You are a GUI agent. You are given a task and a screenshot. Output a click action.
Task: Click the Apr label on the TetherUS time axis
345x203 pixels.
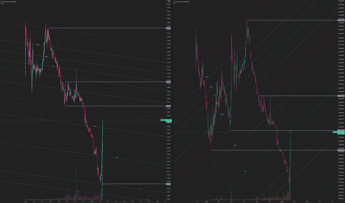[116, 201]
